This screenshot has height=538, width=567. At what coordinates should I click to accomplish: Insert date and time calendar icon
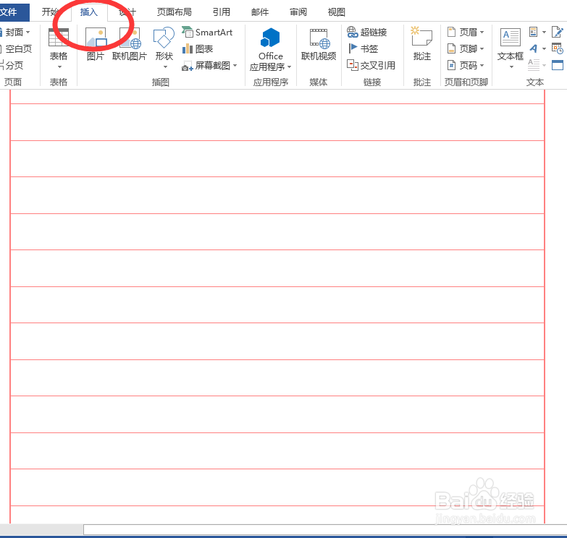pyautogui.click(x=558, y=48)
